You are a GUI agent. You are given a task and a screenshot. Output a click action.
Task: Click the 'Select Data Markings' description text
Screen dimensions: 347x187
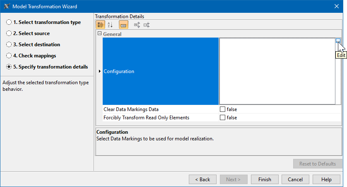[x=155, y=139]
